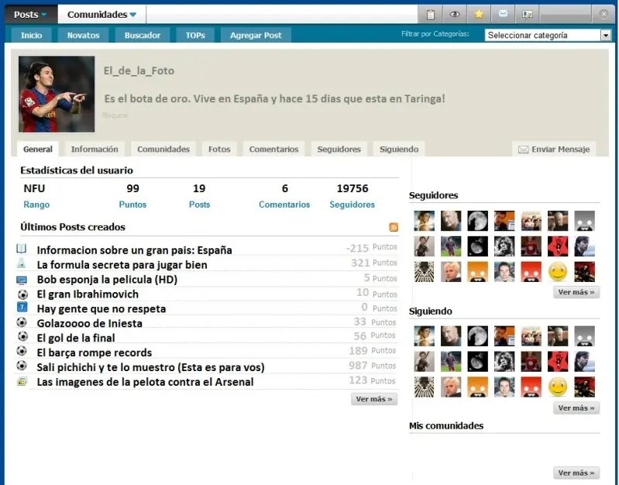The height and width of the screenshot is (485, 619).
Task: Open the Fotos profile tab
Action: [x=219, y=150]
